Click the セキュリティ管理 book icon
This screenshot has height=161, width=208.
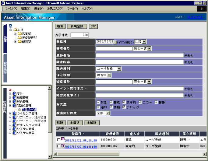point(14,125)
